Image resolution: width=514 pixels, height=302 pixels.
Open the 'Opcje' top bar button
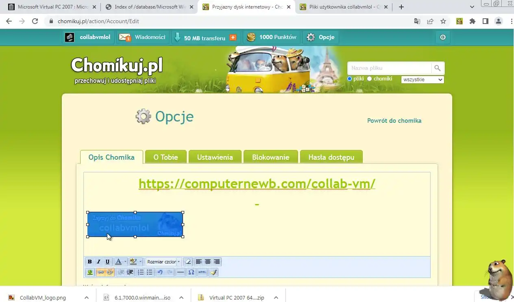(320, 37)
